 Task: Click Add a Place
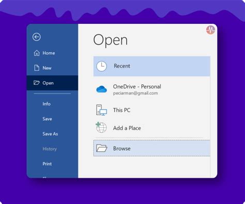point(152,128)
